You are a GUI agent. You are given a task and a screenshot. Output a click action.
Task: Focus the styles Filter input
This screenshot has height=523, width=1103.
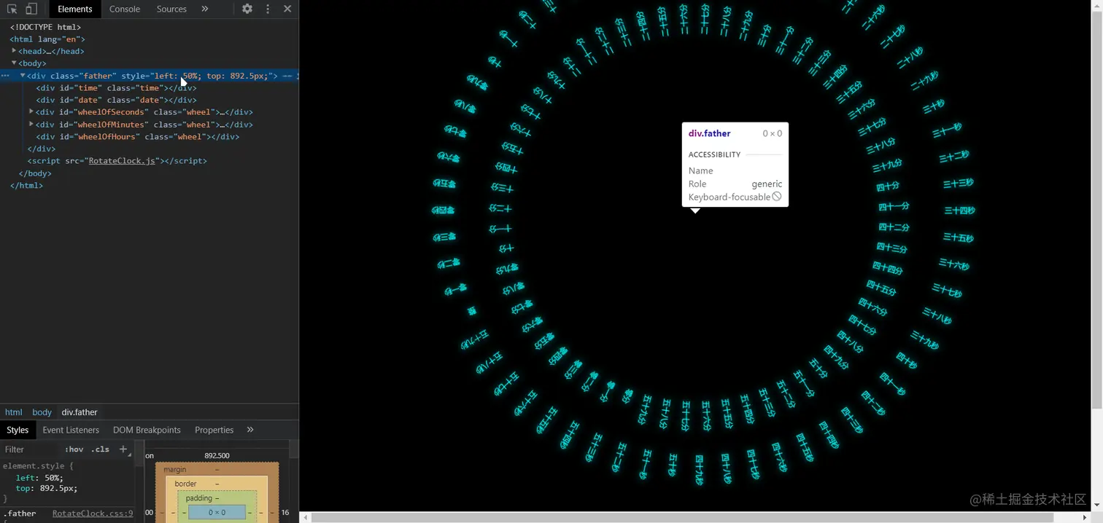click(31, 449)
